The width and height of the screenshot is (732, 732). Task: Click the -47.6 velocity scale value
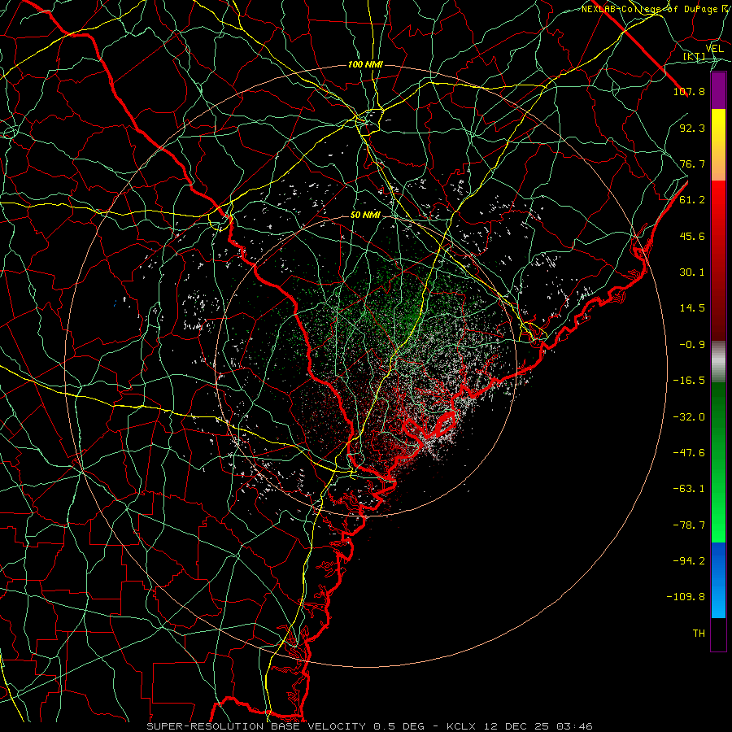click(689, 453)
